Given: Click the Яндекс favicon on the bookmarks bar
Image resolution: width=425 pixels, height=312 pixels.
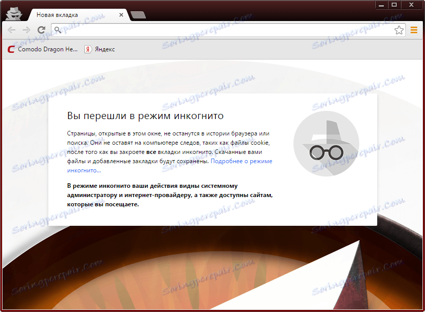Looking at the screenshot, I should (87, 49).
